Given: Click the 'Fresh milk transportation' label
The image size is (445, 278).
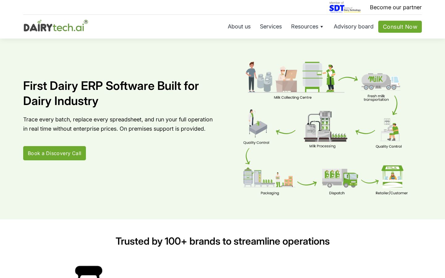Looking at the screenshot, I should 376,98.
